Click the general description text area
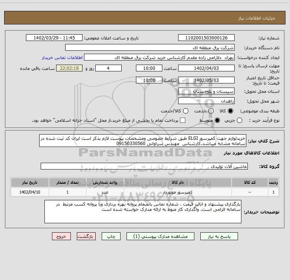 coord(143,141)
